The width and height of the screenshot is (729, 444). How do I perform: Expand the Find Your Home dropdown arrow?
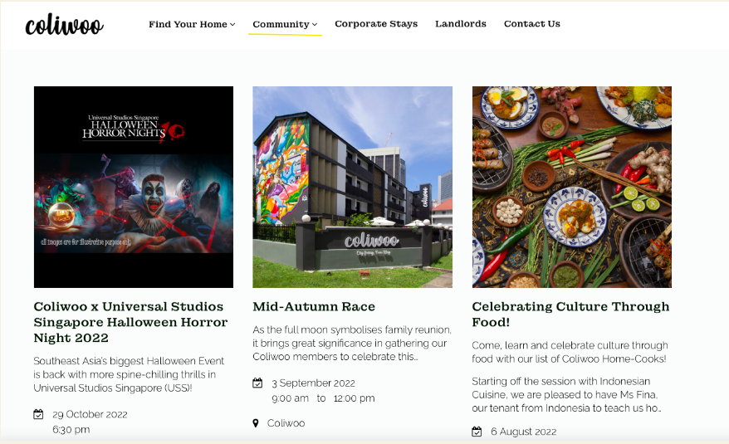pos(232,24)
